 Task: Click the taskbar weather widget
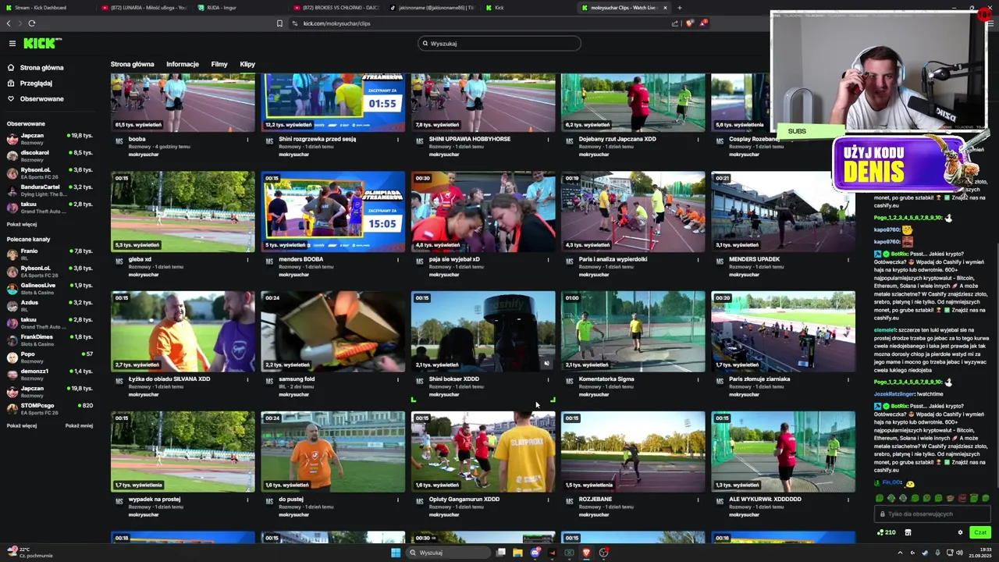(31, 553)
